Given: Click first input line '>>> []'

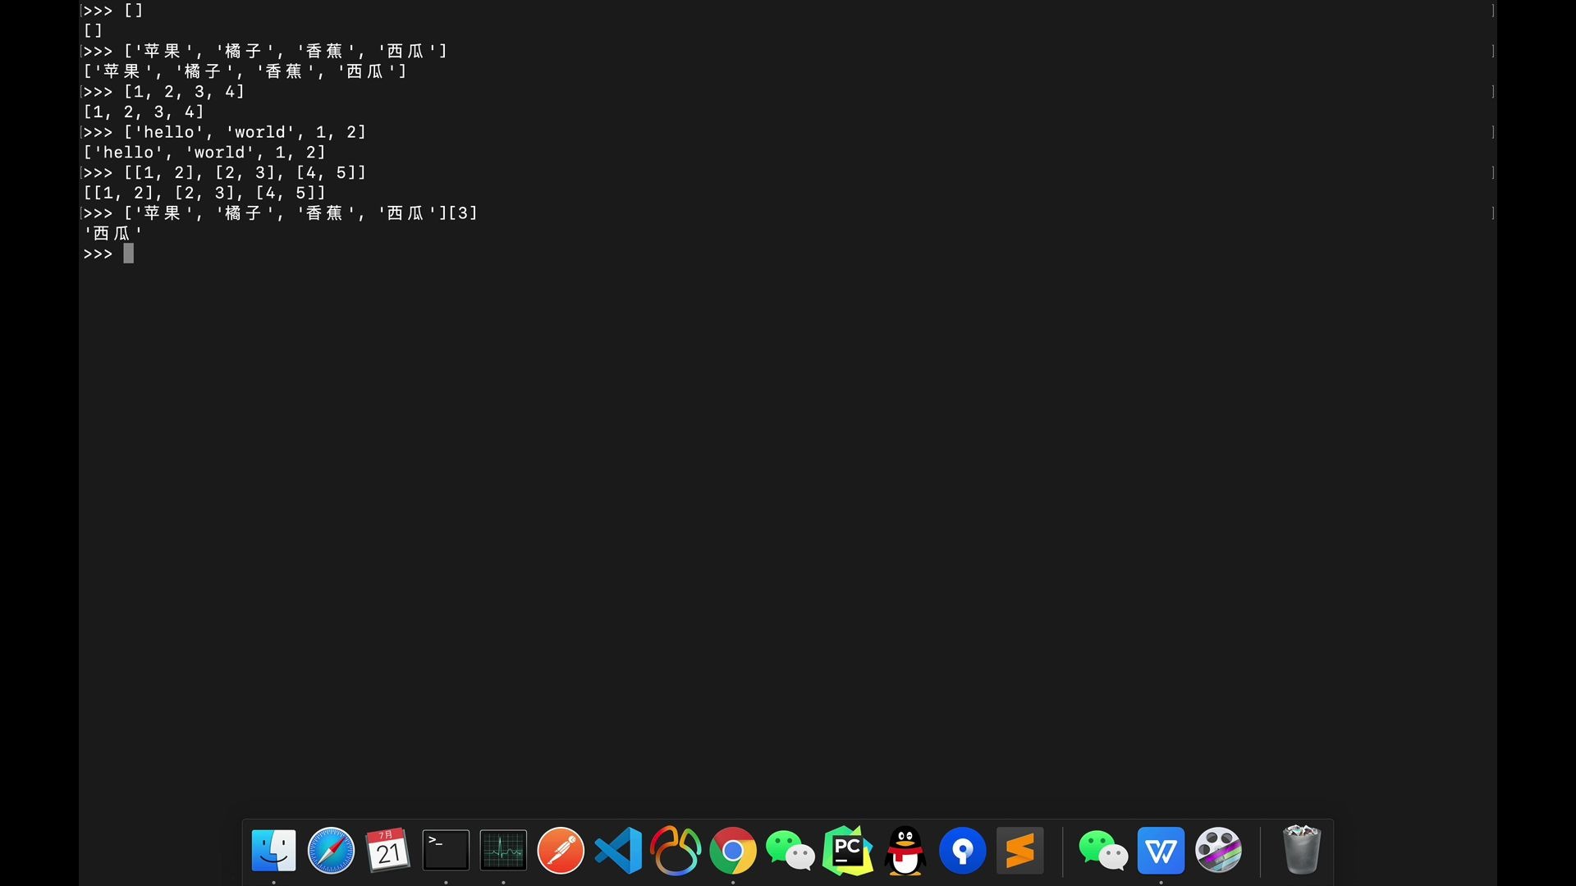Looking at the screenshot, I should [113, 11].
